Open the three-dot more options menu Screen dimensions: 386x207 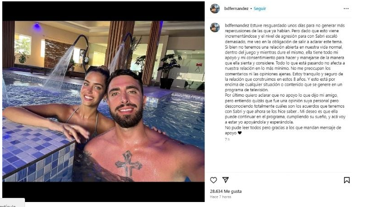[x=346, y=9]
